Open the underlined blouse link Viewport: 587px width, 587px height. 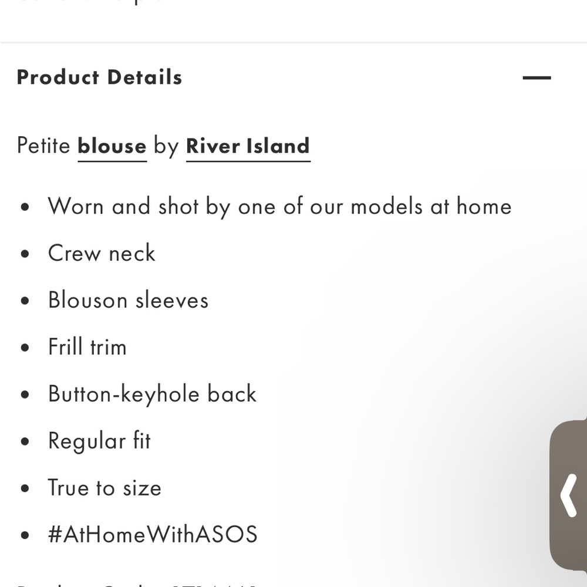click(112, 146)
